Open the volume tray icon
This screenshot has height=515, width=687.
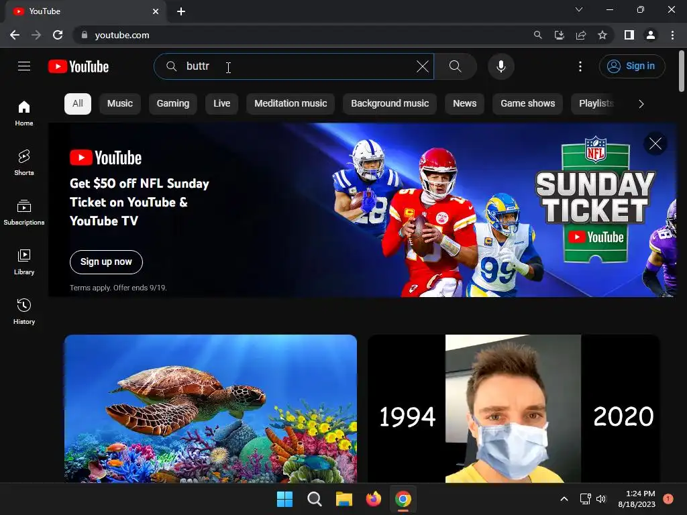click(x=601, y=499)
